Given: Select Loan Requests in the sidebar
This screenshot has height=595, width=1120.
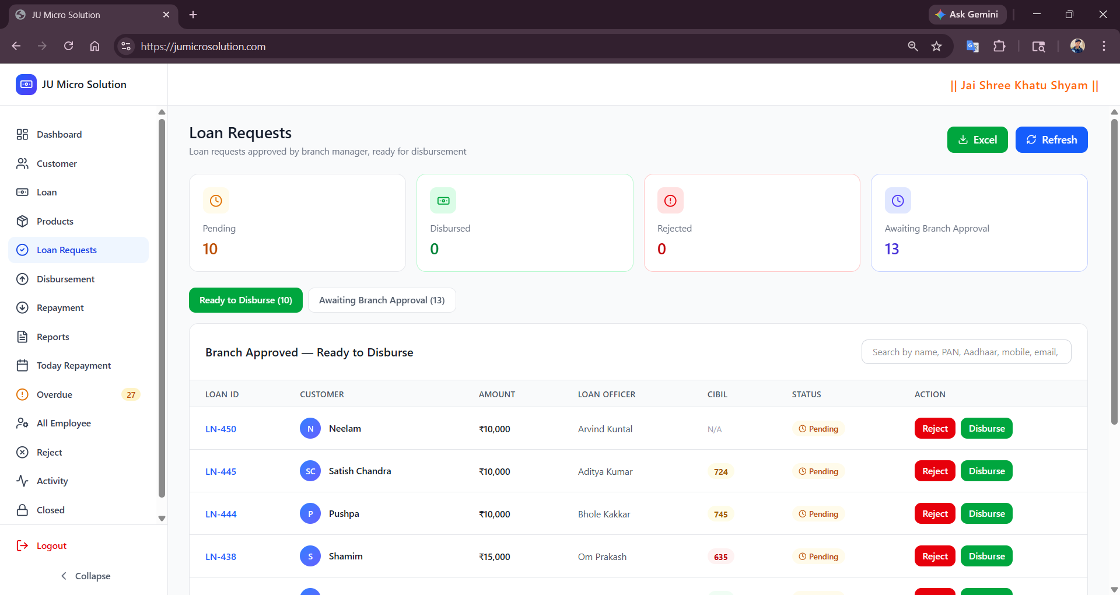Looking at the screenshot, I should pos(78,250).
